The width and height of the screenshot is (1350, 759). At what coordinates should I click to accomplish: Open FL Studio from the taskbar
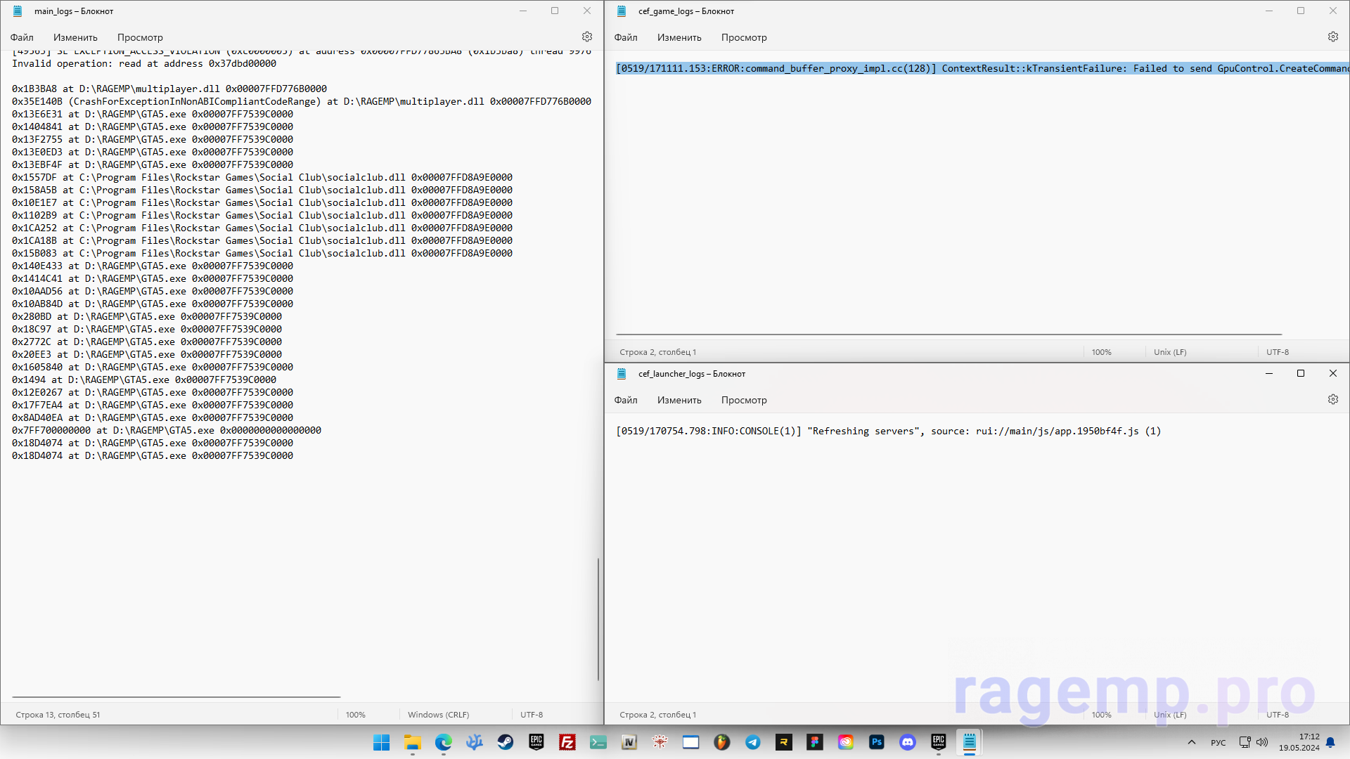click(722, 742)
